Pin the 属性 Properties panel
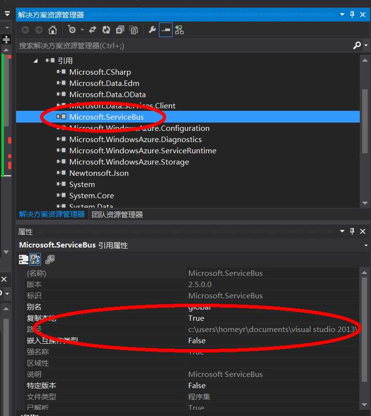Screen dimensions: 371x416 click(352, 231)
